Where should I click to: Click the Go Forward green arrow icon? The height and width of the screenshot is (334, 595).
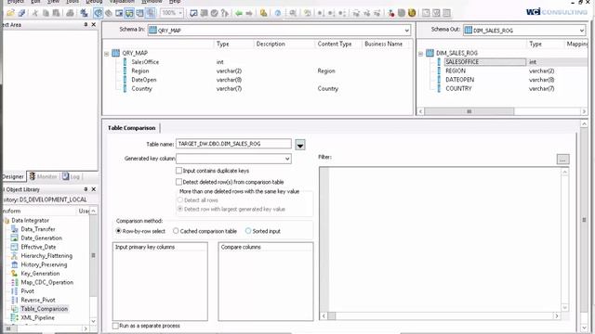[x=249, y=13]
